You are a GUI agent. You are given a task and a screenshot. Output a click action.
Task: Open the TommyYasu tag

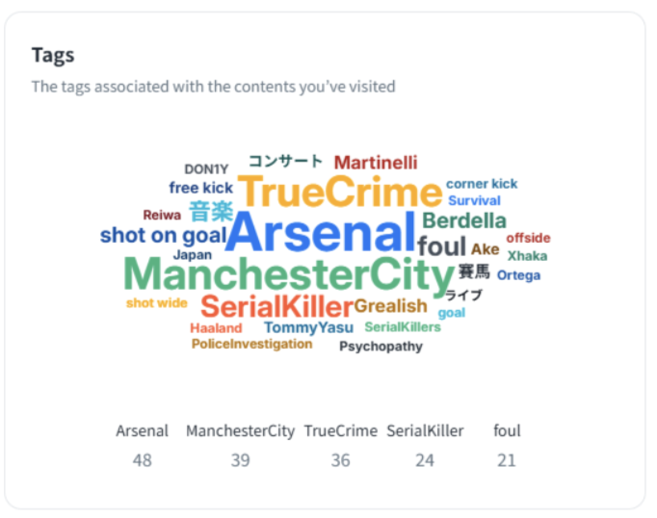[x=308, y=327]
